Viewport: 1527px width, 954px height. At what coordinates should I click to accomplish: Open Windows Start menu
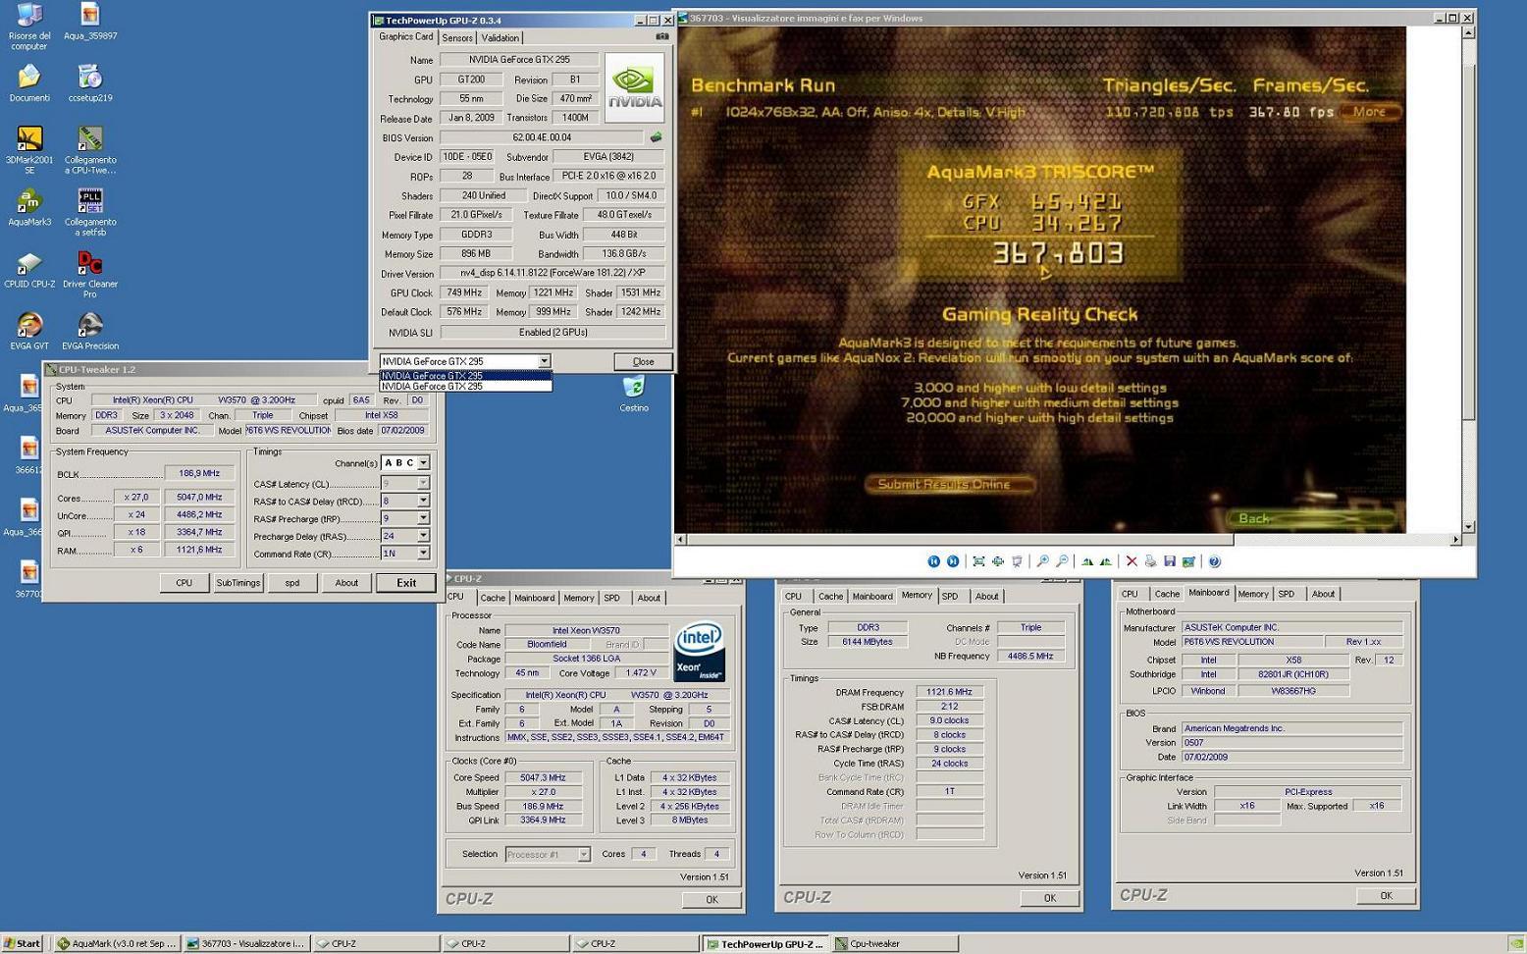(22, 943)
